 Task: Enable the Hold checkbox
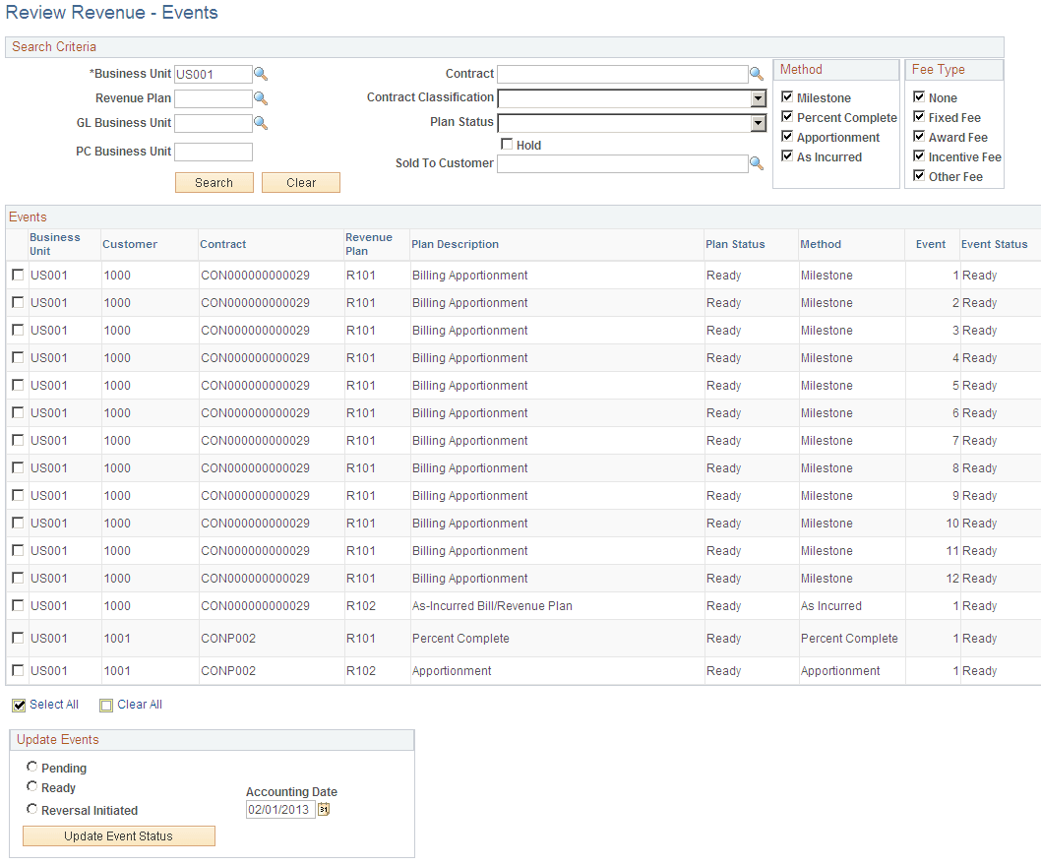[x=507, y=144]
